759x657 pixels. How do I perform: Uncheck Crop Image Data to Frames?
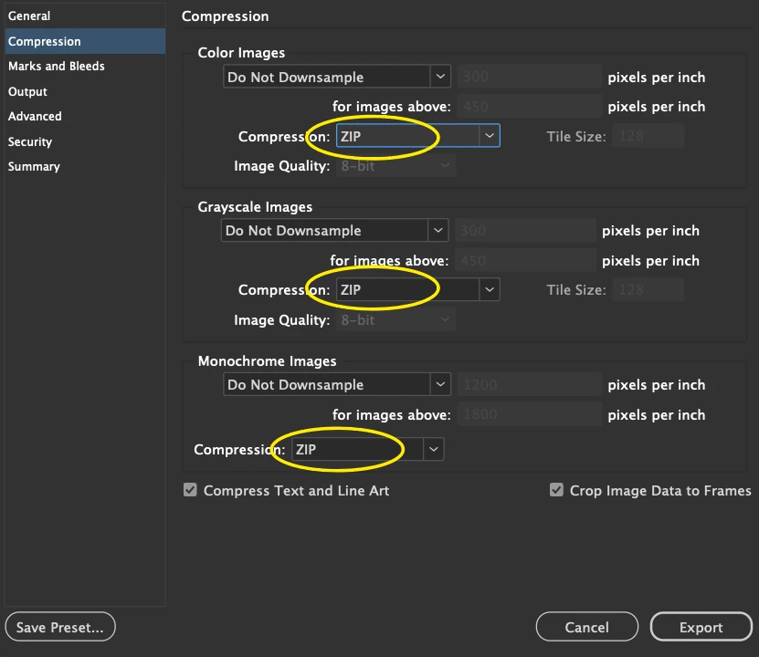(x=556, y=489)
